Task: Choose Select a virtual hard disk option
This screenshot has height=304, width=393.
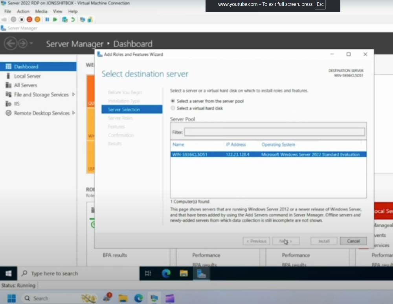Action: point(173,108)
